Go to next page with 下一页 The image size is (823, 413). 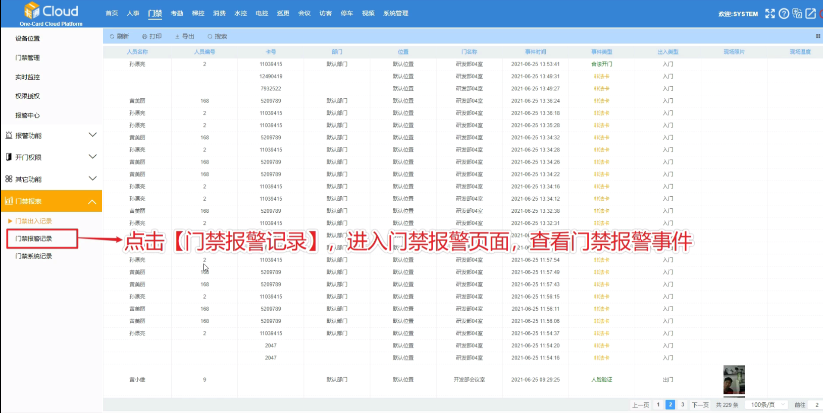[x=700, y=405]
